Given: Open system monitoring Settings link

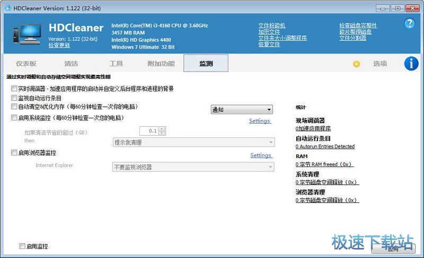Looking at the screenshot, I should [260, 121].
